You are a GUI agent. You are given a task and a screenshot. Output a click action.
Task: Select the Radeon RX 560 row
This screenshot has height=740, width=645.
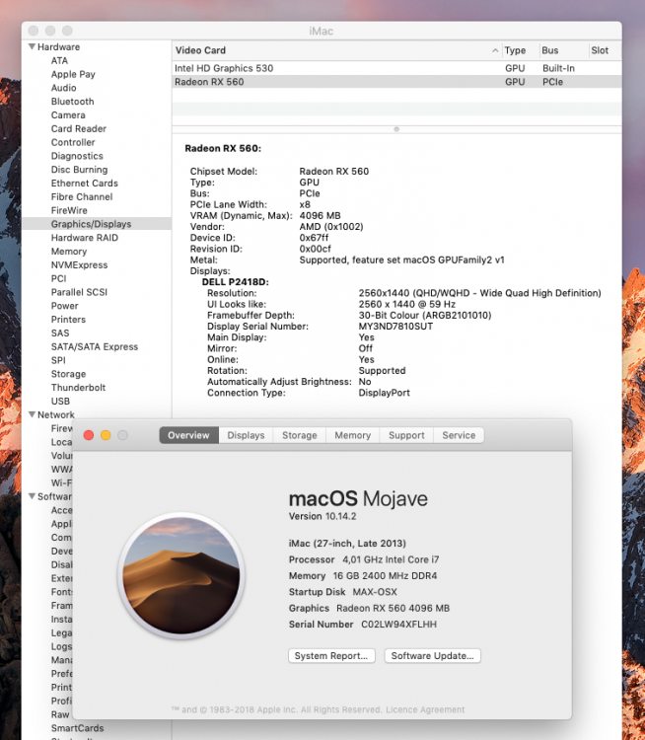click(396, 82)
